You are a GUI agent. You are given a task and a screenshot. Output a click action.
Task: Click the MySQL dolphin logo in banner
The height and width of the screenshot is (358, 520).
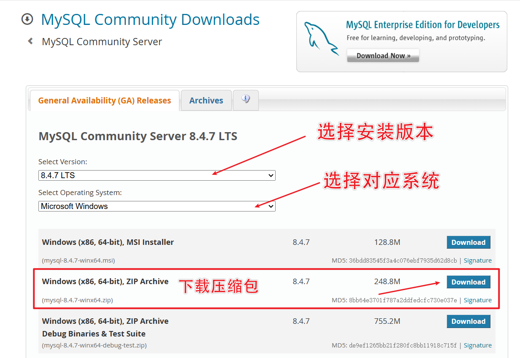point(321,38)
